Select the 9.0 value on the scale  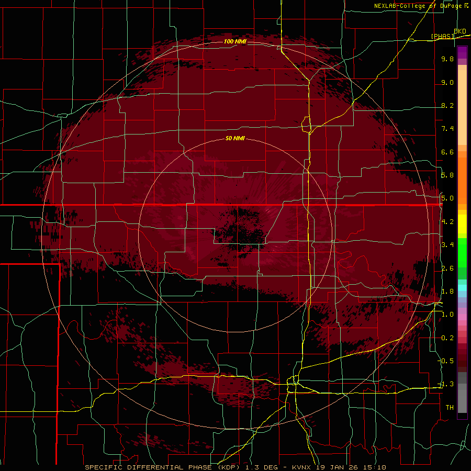click(x=447, y=82)
